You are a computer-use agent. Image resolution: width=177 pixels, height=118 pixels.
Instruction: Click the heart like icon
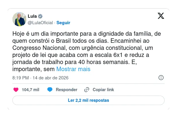point(16,90)
